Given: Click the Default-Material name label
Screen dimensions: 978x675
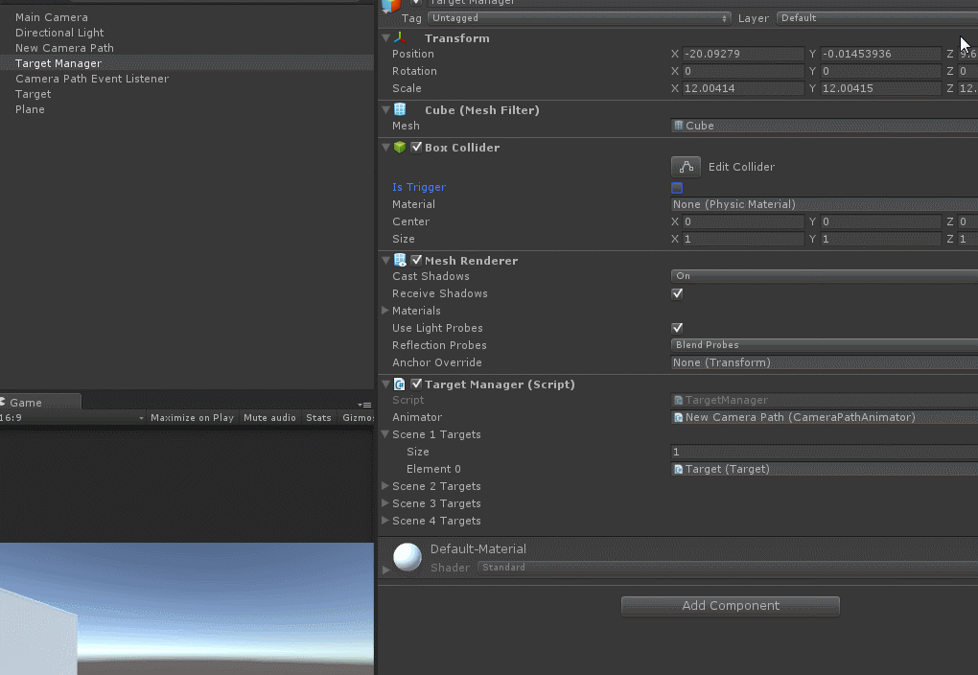Looking at the screenshot, I should click(x=477, y=549).
